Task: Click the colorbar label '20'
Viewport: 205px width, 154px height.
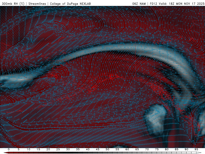Action: pyautogui.click(x=48, y=149)
